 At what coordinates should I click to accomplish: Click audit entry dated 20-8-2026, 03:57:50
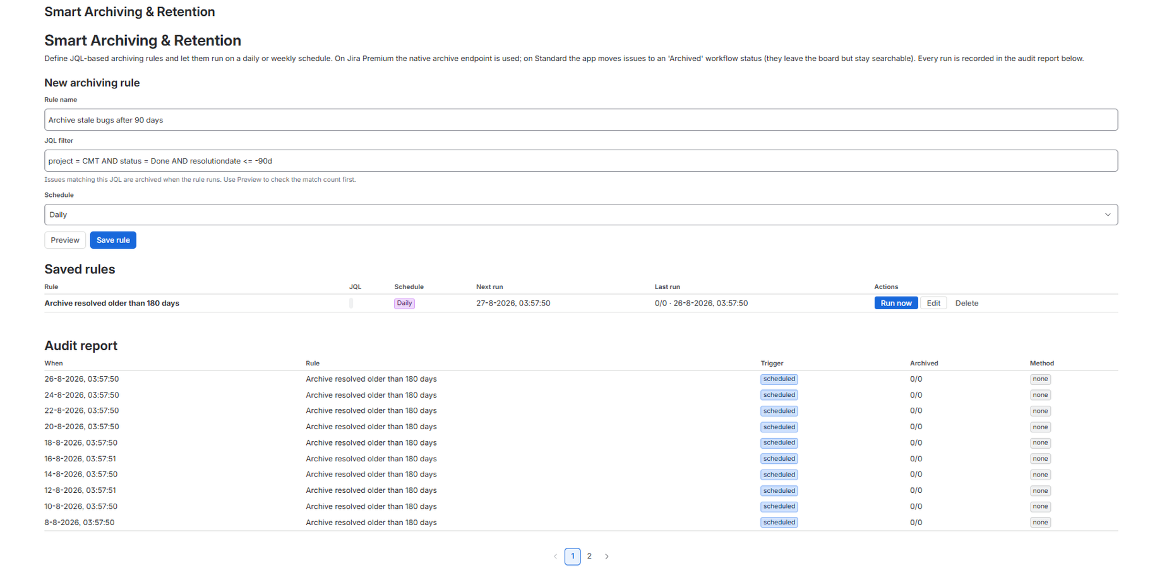[x=81, y=427]
